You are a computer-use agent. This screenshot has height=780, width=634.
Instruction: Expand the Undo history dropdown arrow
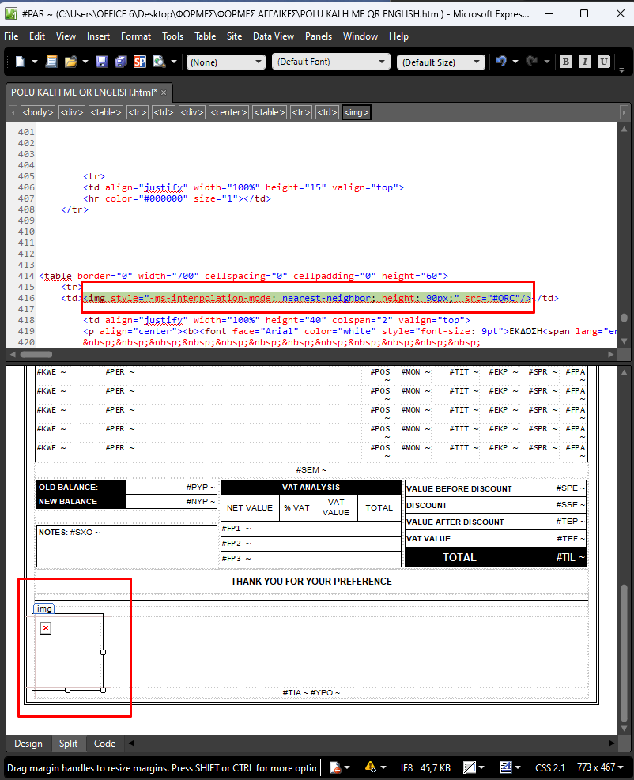pos(515,62)
